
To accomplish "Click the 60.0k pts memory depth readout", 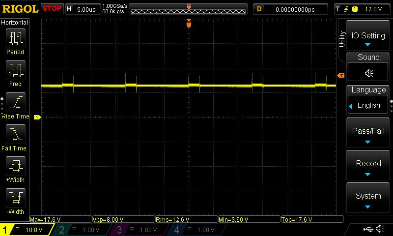I will 113,11.
